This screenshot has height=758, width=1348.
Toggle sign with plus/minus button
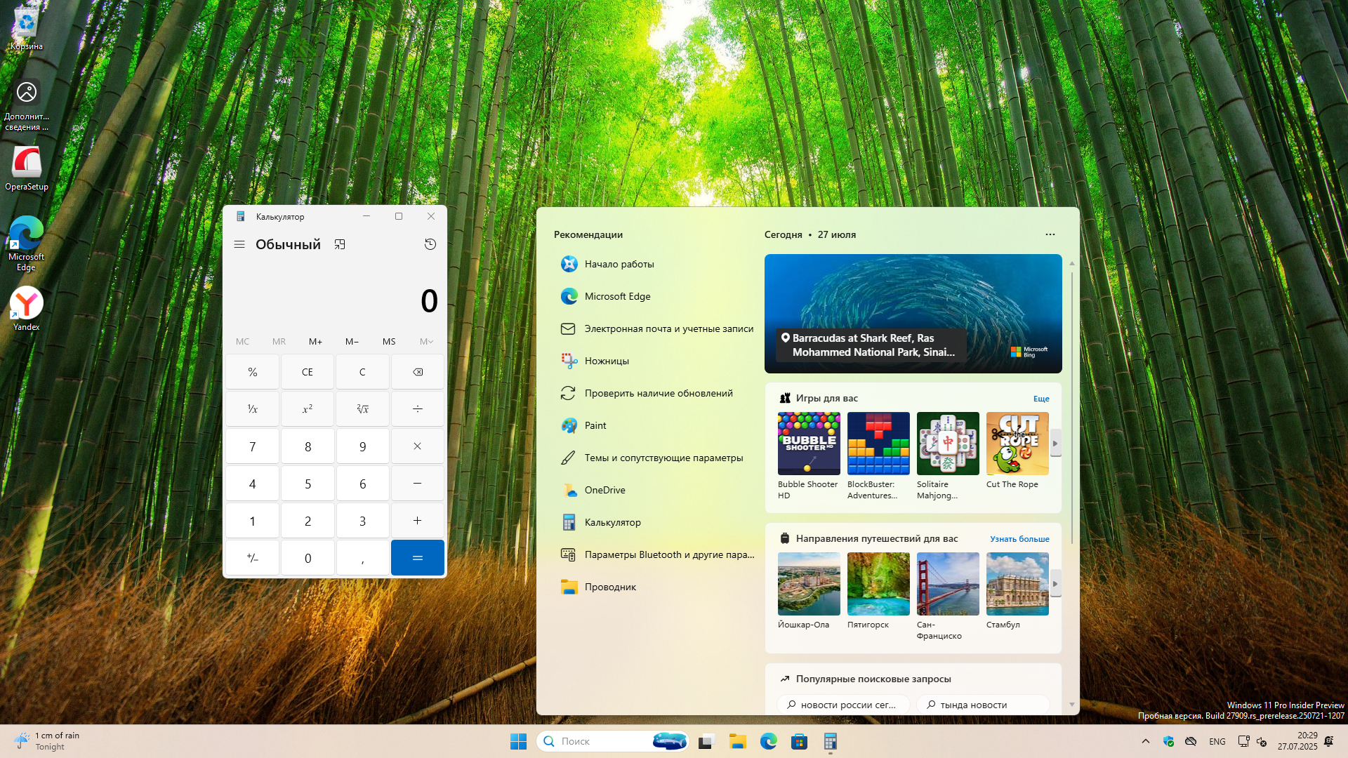pyautogui.click(x=253, y=558)
